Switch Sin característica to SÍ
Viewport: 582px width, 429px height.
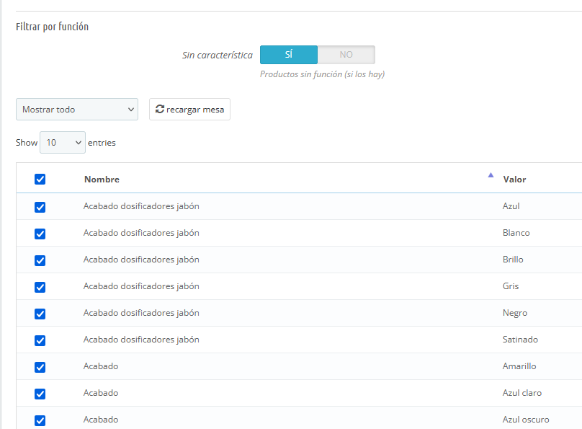[x=288, y=55]
